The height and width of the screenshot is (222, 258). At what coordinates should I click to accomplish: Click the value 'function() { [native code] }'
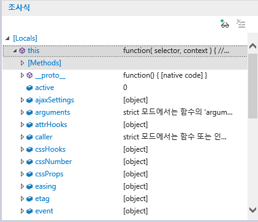point(165,75)
